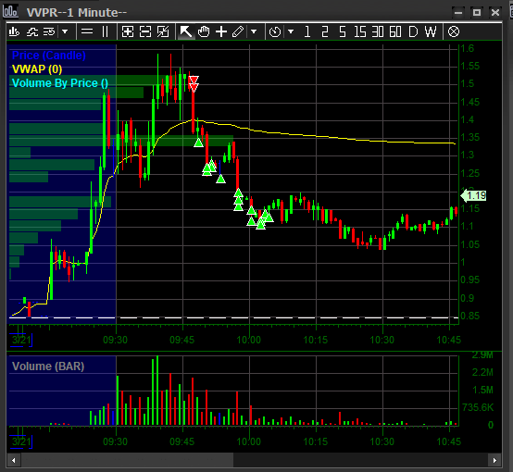Viewport: 513px width, 472px height.
Task: Click the chart window icon in title bar
Action: pos(10,11)
